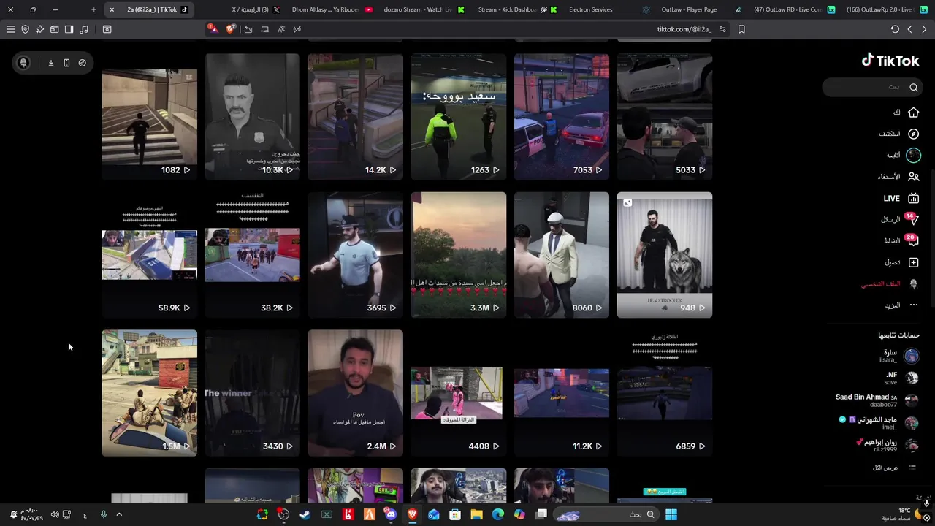Image resolution: width=935 pixels, height=526 pixels.
Task: Click the volume speaker tray icon
Action: click(x=55, y=514)
